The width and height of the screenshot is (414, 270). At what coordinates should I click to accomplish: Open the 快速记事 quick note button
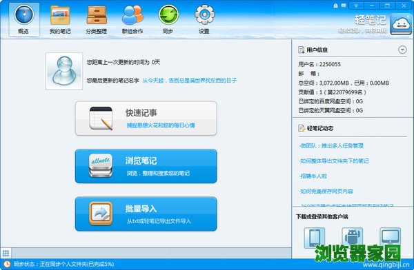coord(146,118)
